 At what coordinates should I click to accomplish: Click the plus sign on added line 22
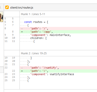[22, 71]
